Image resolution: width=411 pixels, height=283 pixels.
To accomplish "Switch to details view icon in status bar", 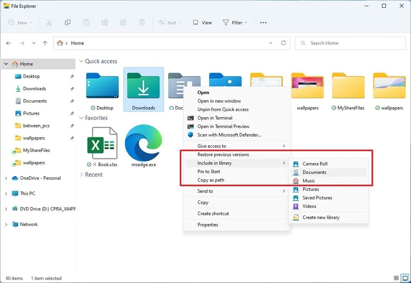I will coord(396,278).
